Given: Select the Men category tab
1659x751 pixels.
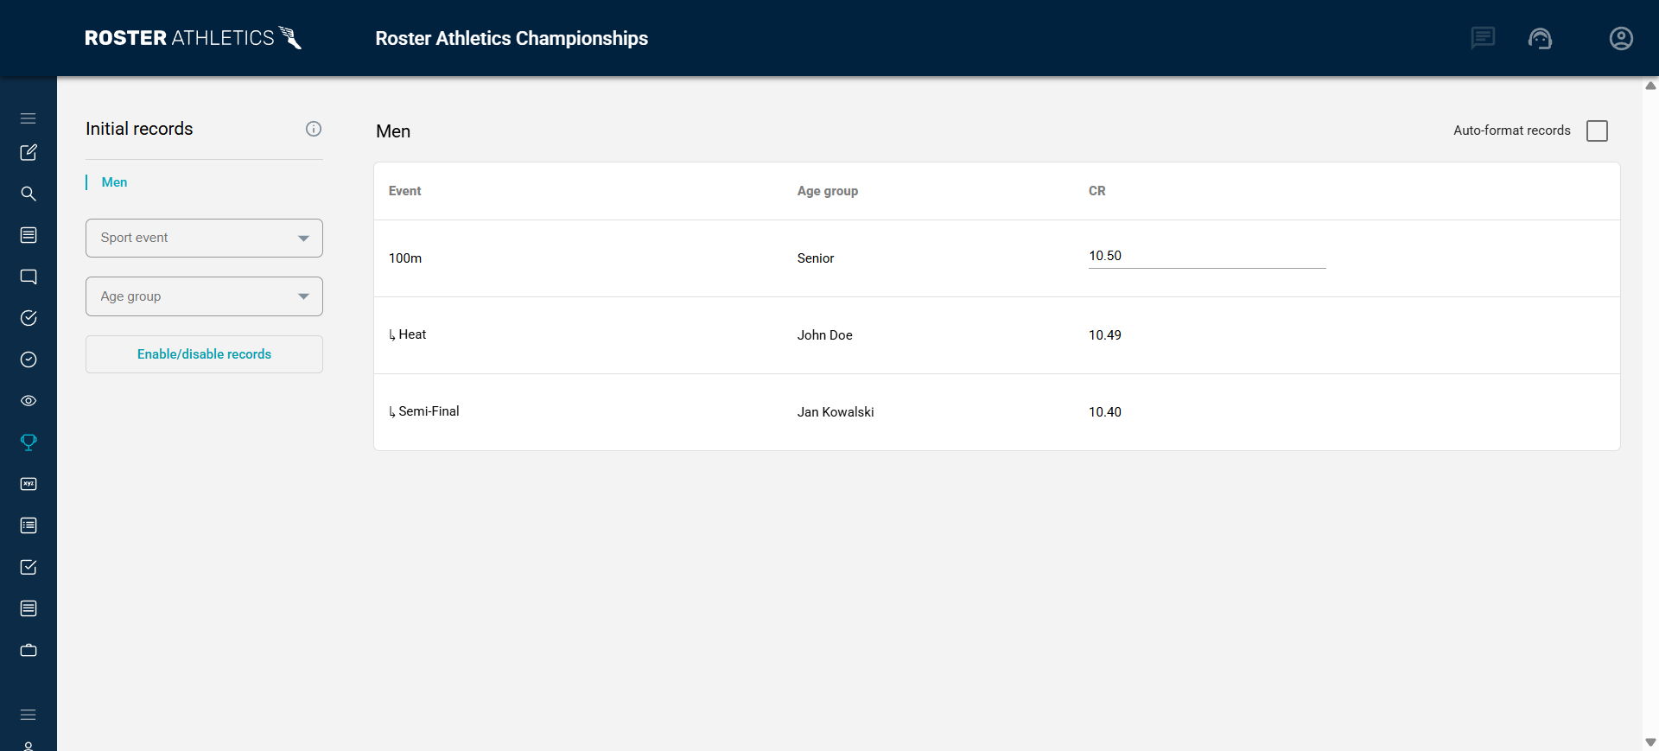Looking at the screenshot, I should (114, 182).
